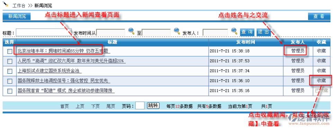Jump to 尾页 in pagination
Image resolution: width=333 pixels, height=129 pixels.
[x=111, y=106]
